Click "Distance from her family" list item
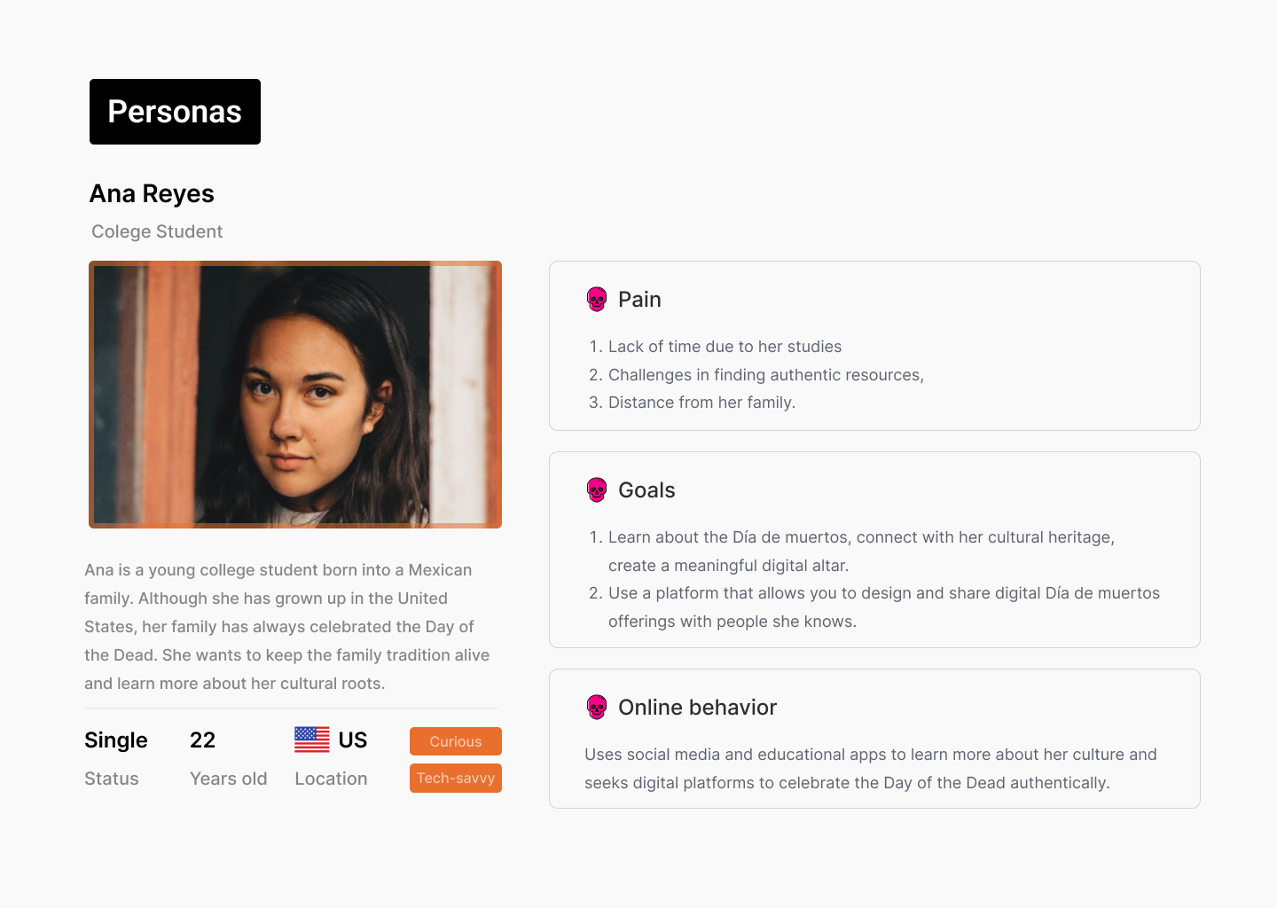 [701, 403]
